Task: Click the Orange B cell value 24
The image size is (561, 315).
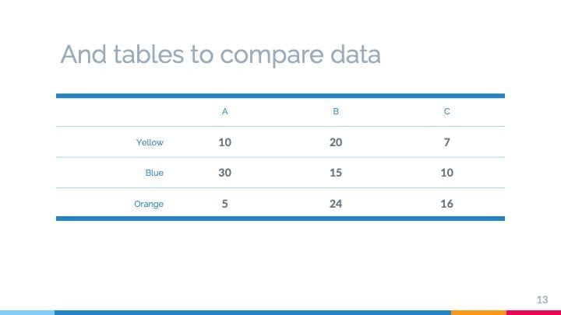Action: tap(336, 204)
